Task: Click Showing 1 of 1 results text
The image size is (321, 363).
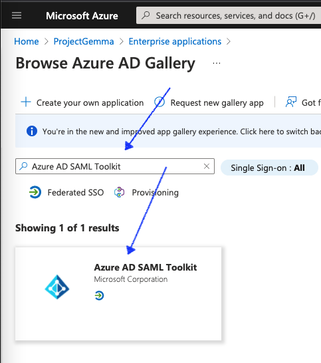Action: (67, 228)
